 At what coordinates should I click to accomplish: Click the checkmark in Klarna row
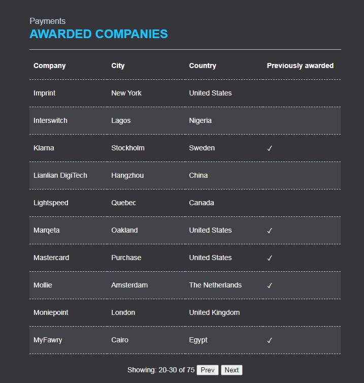tap(270, 148)
